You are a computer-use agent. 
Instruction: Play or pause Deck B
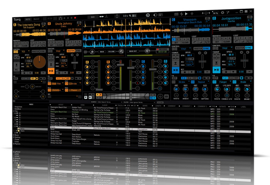51,71
